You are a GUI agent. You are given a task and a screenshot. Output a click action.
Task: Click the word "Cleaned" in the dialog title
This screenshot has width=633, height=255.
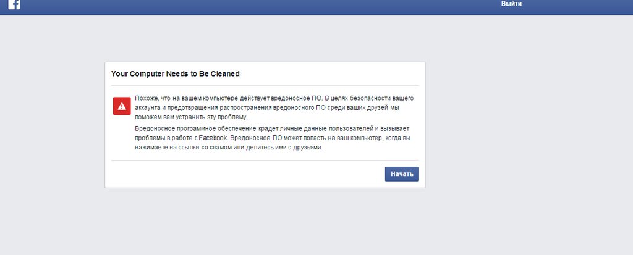(x=225, y=74)
